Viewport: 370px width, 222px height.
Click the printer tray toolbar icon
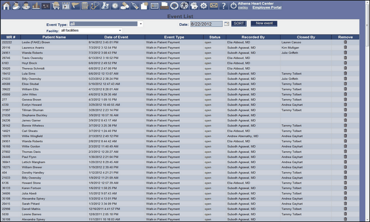coord(164,6)
